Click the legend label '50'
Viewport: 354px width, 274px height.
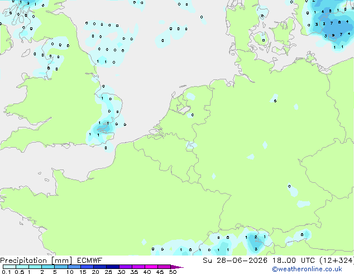(x=173, y=272)
